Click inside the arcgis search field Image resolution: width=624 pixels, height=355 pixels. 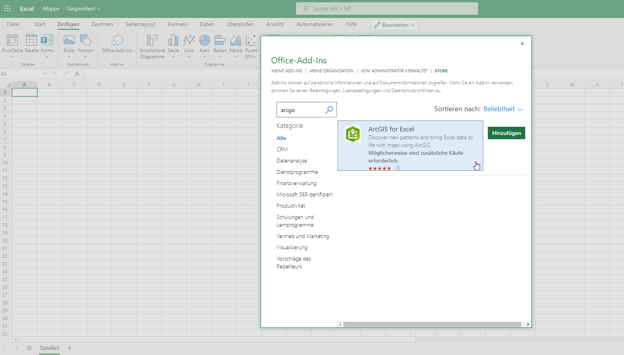pos(300,110)
